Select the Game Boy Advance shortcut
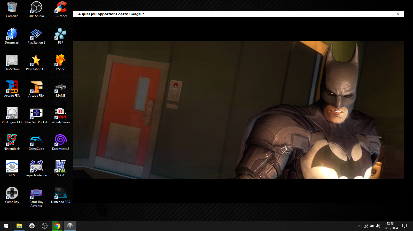 (36, 197)
